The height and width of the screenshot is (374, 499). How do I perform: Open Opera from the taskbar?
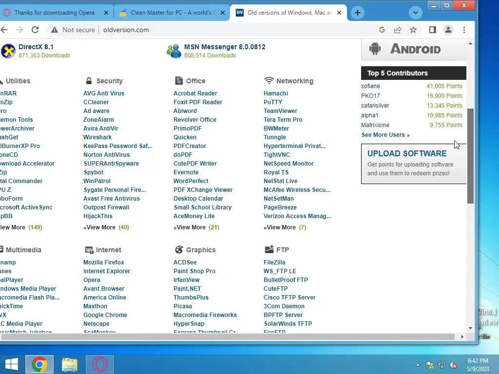(x=100, y=364)
